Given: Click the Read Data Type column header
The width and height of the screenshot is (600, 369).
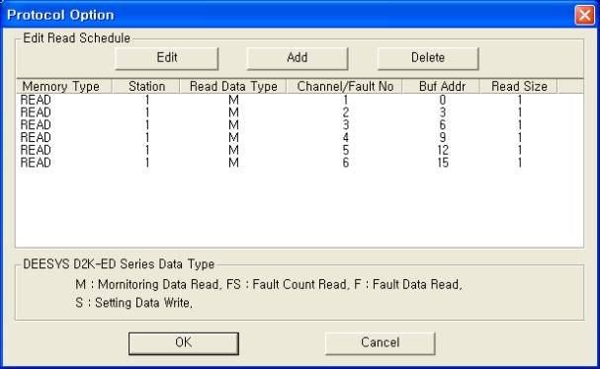Looking at the screenshot, I should pos(233,86).
